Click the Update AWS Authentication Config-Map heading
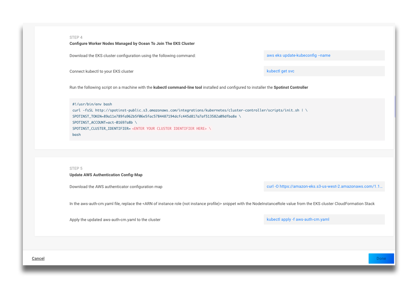 (x=106, y=175)
